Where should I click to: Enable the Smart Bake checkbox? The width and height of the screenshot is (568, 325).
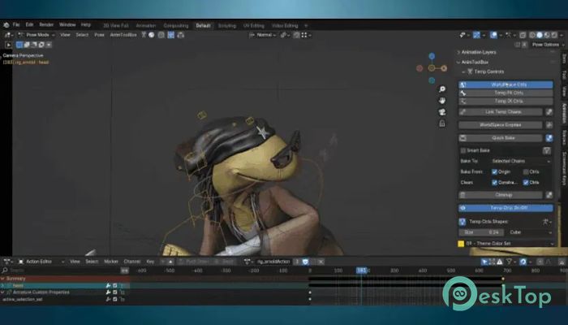pos(463,150)
